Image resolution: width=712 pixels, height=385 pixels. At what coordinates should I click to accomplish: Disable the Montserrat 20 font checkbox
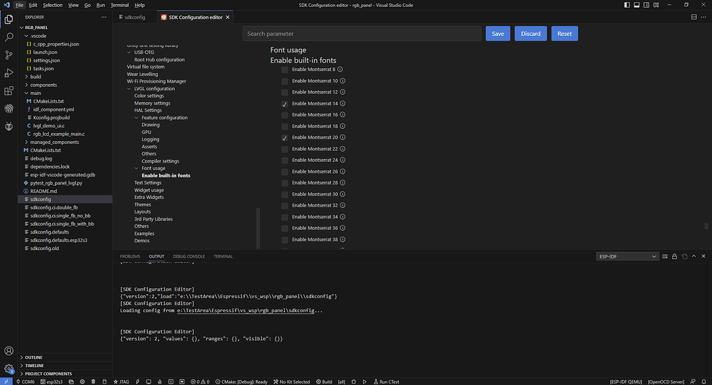pyautogui.click(x=285, y=138)
